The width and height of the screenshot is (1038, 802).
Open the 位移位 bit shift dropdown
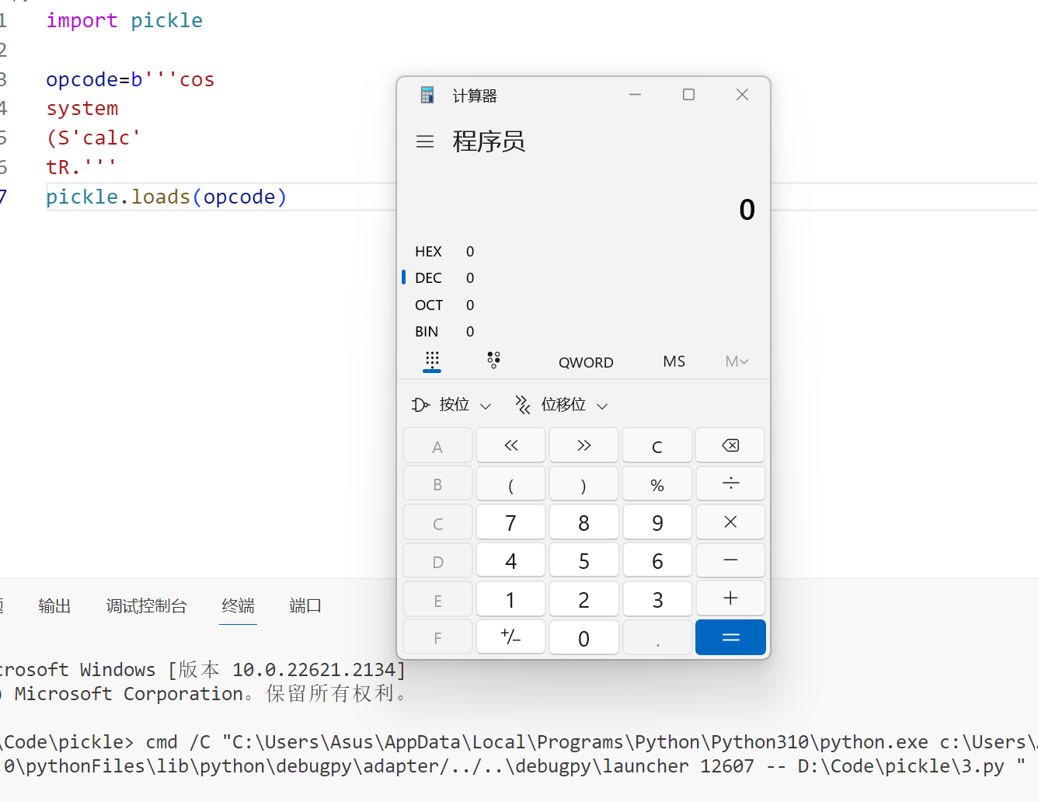click(561, 405)
